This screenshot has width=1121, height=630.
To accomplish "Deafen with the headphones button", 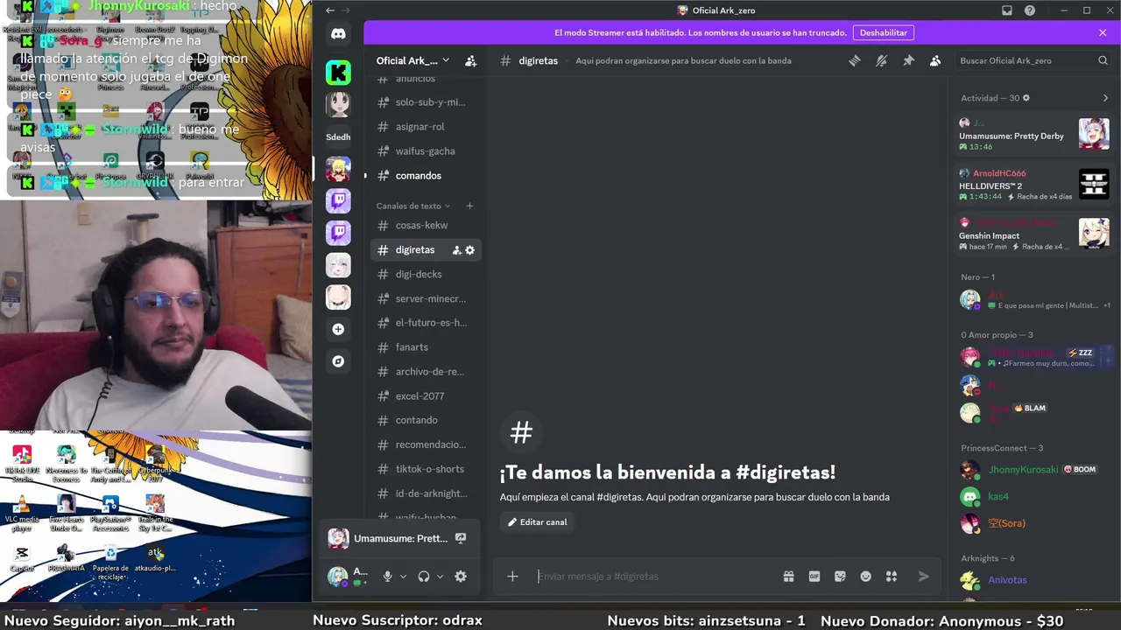I will [424, 577].
